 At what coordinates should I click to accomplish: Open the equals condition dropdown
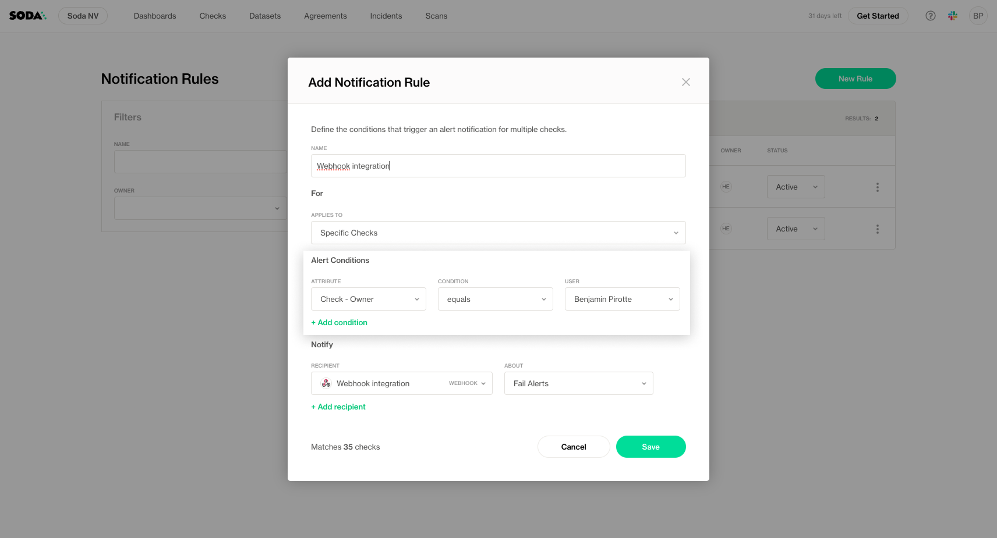click(x=495, y=299)
